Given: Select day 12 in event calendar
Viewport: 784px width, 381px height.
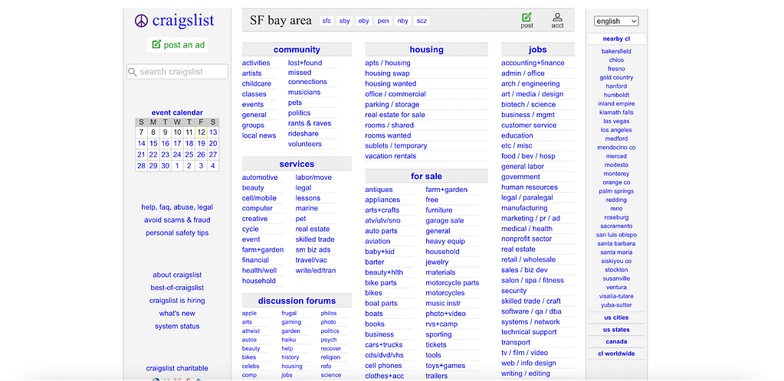Looking at the screenshot, I should pyautogui.click(x=201, y=132).
